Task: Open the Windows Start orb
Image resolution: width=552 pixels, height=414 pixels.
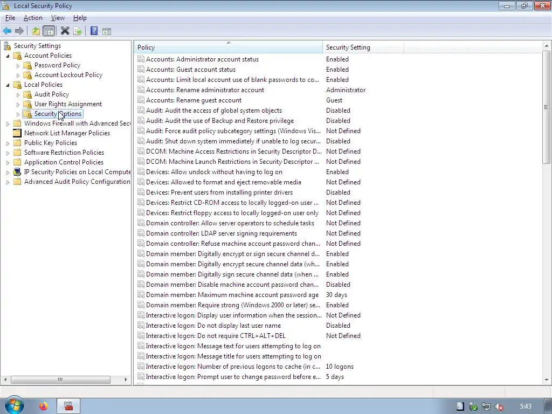Action: (x=14, y=405)
